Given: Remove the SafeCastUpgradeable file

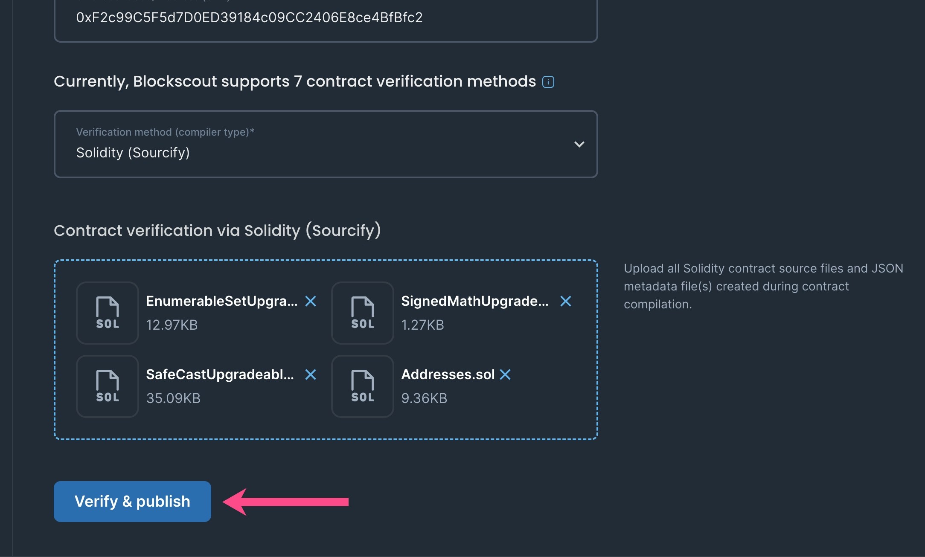Looking at the screenshot, I should [x=311, y=374].
